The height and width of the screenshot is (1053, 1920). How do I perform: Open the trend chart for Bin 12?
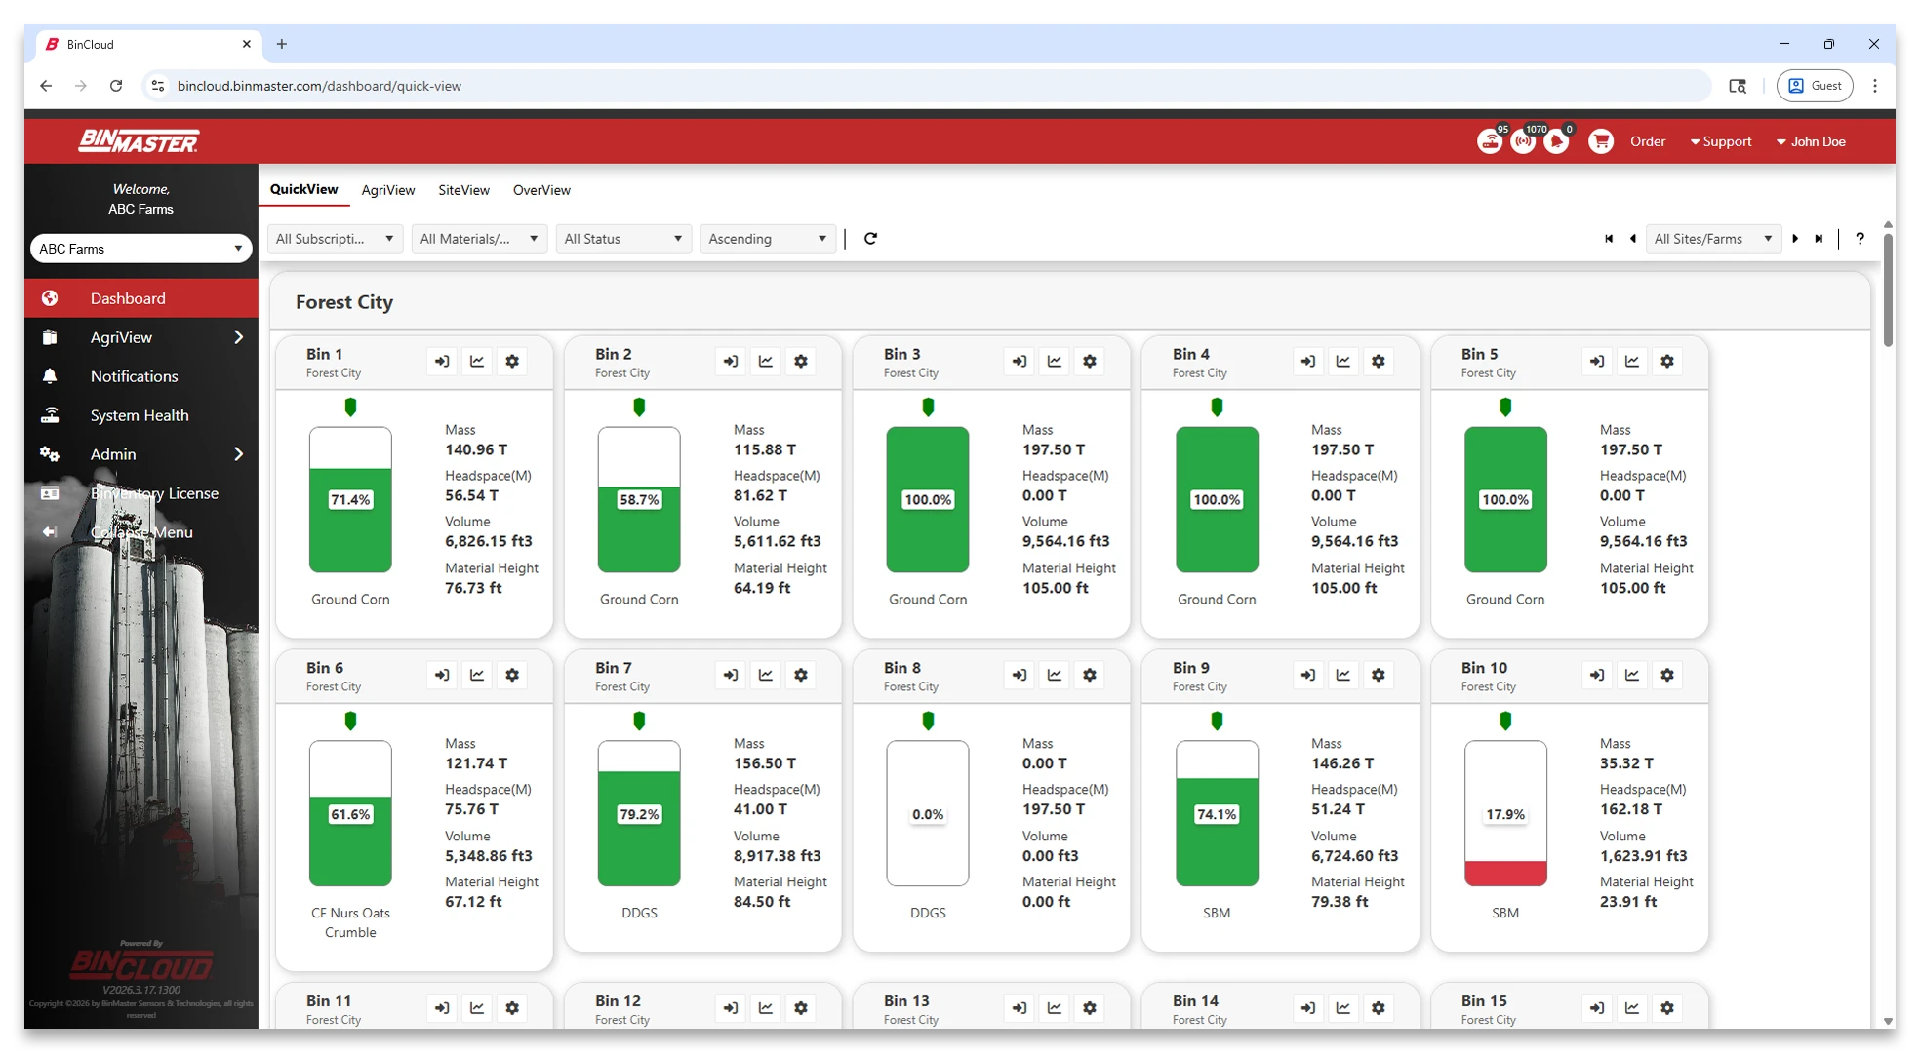[x=766, y=1008]
